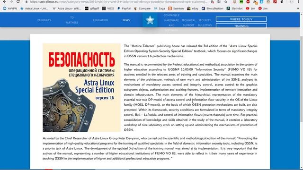Click the padlock site security icon
Screen dimensions: 303x170
coord(27,1)
